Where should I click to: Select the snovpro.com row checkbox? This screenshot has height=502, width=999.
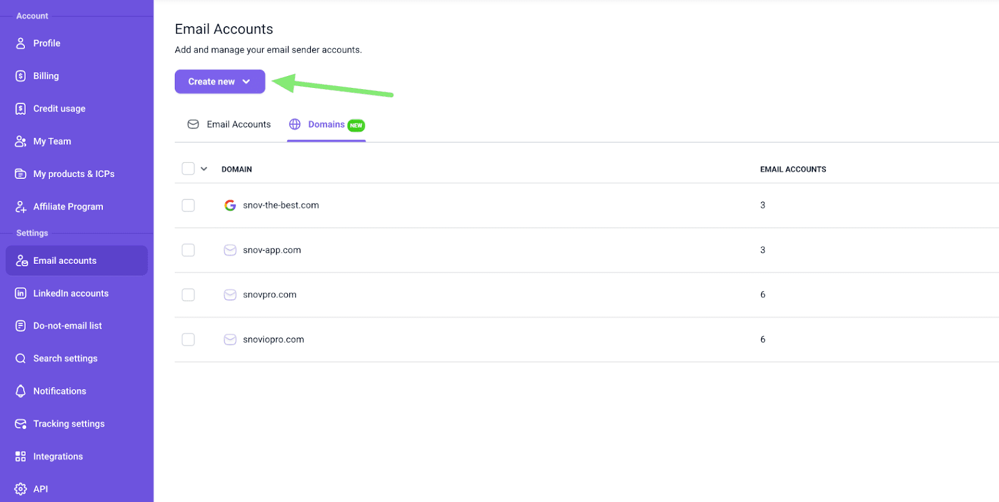click(x=188, y=294)
